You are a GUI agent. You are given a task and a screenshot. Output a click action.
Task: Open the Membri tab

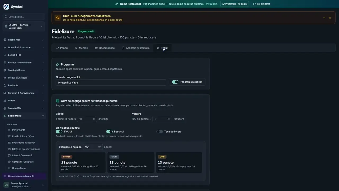pyautogui.click(x=81, y=48)
